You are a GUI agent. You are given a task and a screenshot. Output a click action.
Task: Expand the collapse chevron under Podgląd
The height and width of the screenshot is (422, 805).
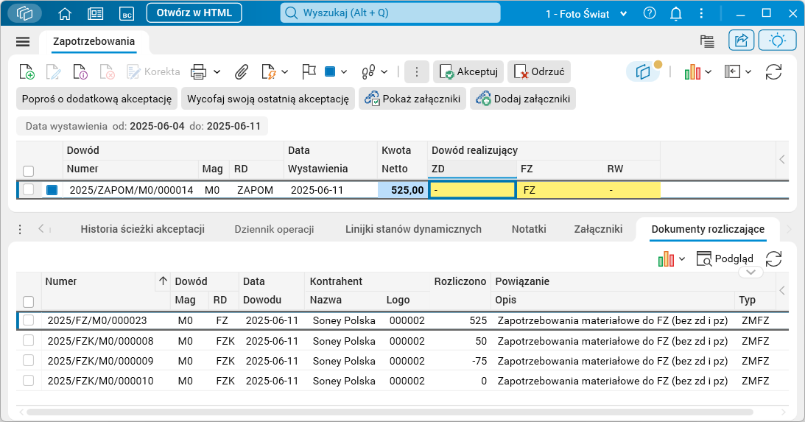(x=750, y=272)
